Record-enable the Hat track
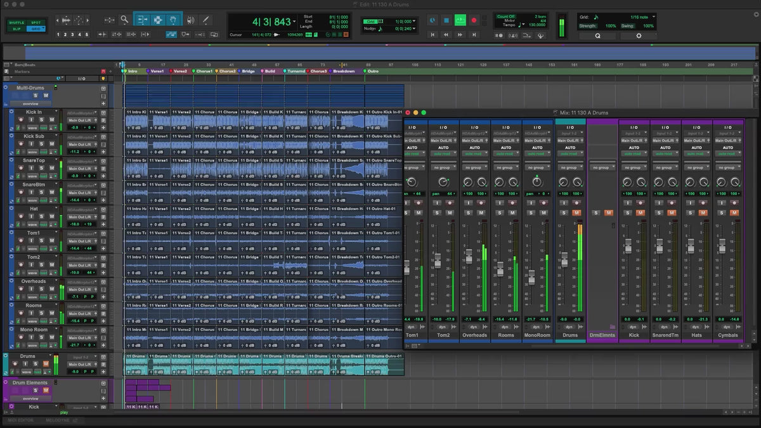 (21, 216)
